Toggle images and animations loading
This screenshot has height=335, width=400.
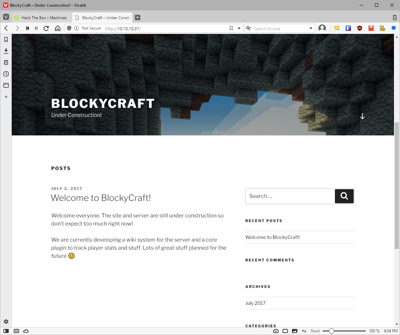tap(295, 331)
